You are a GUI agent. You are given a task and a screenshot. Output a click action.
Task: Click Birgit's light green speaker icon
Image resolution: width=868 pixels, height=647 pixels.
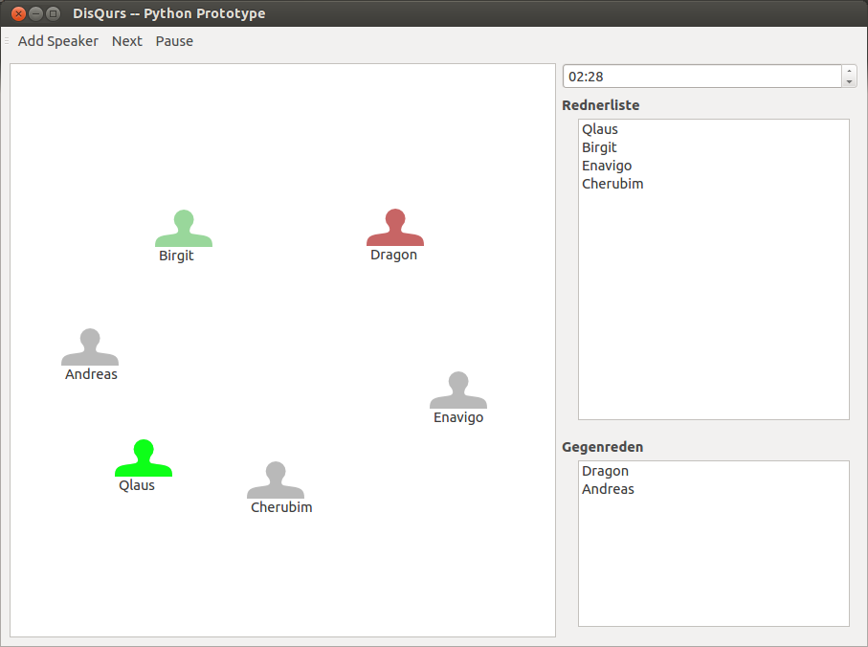[184, 230]
